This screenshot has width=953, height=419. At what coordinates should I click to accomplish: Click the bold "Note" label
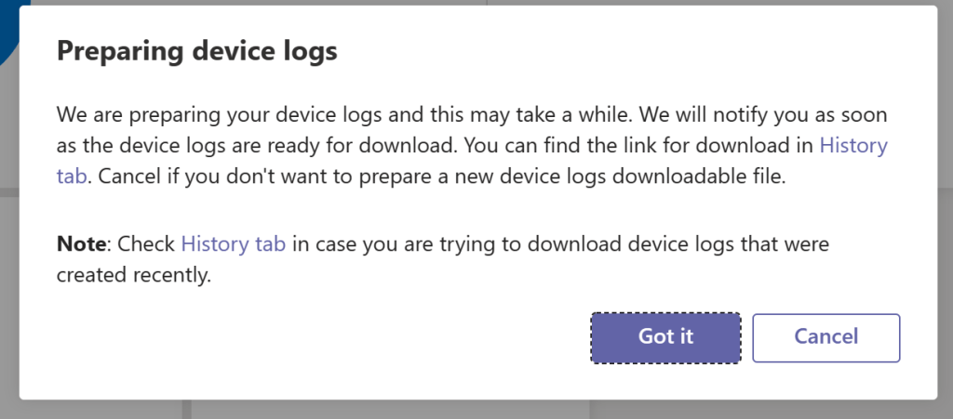tap(81, 244)
